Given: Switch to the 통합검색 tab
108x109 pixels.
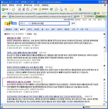Looking at the screenshot, I should 9,29.
